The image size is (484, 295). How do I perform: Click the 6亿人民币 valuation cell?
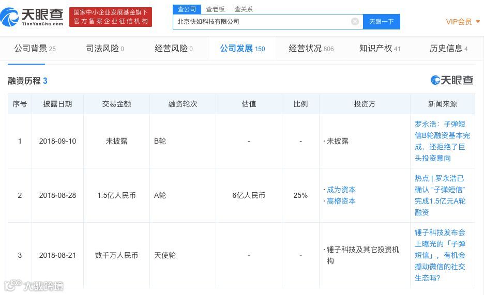tap(249, 195)
